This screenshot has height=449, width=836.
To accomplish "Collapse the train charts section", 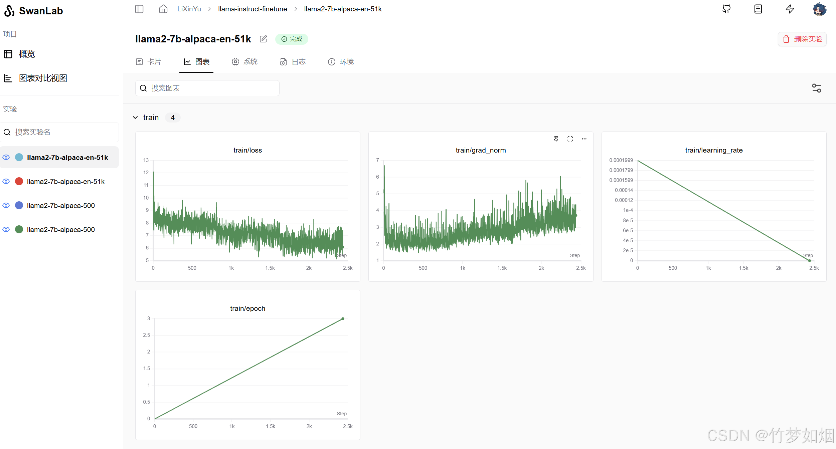I will 135,118.
